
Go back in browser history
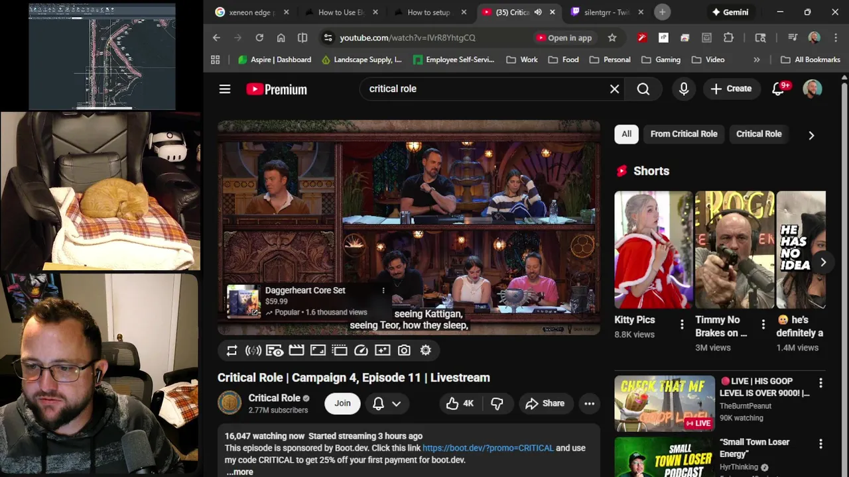(216, 38)
